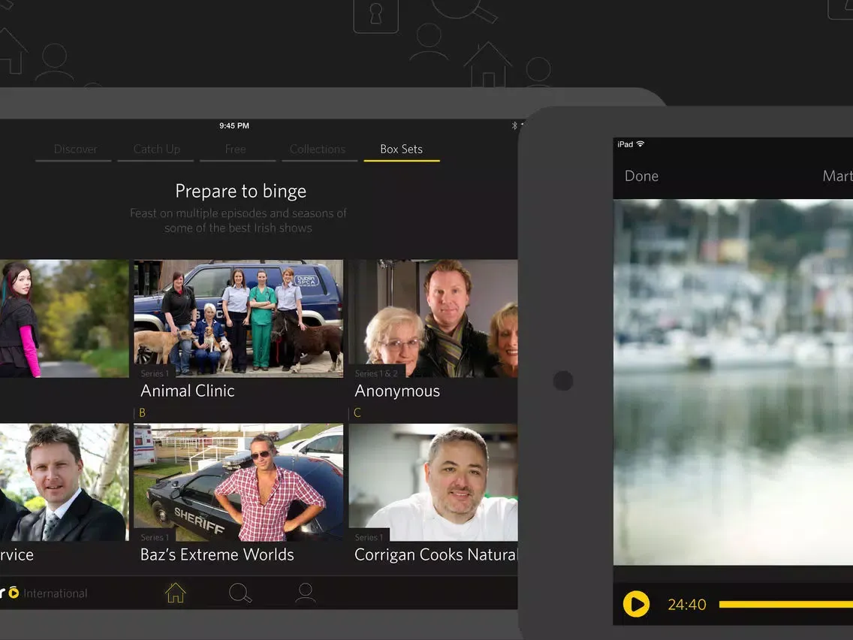Click Series 1 badge on Animal Clinic
Image resolution: width=853 pixels, height=640 pixels.
[x=155, y=373]
